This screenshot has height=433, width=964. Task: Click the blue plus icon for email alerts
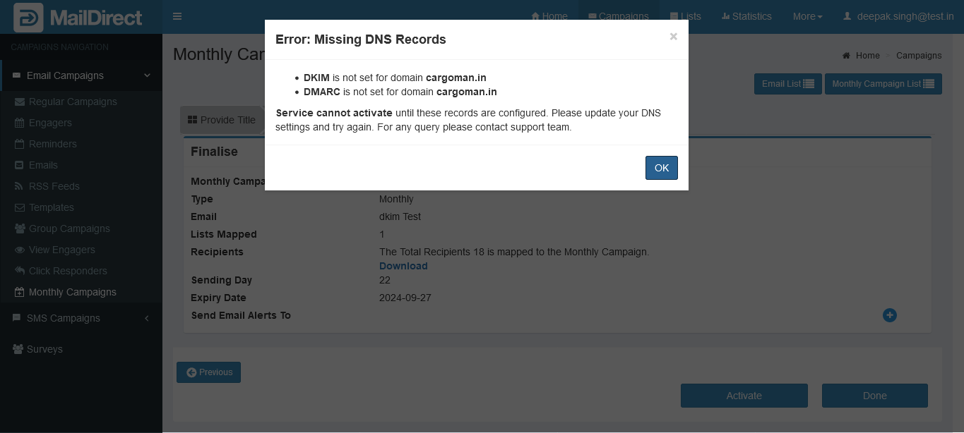(889, 315)
